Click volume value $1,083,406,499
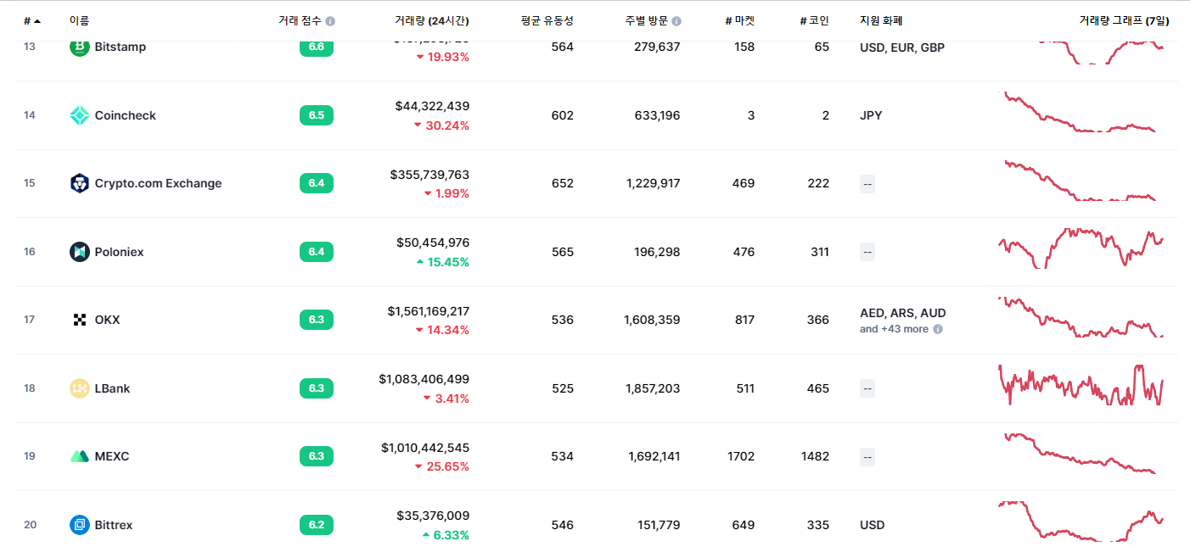Viewport: 1190px width, 558px height. (424, 379)
